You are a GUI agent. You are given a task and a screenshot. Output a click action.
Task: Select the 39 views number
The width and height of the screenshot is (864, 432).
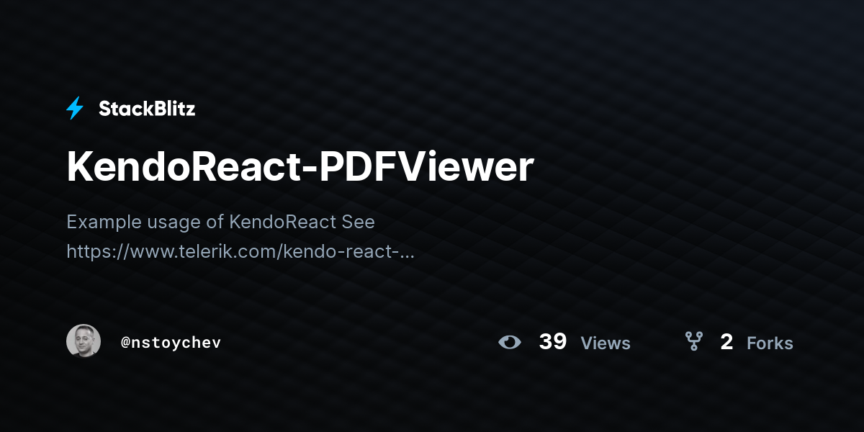553,342
